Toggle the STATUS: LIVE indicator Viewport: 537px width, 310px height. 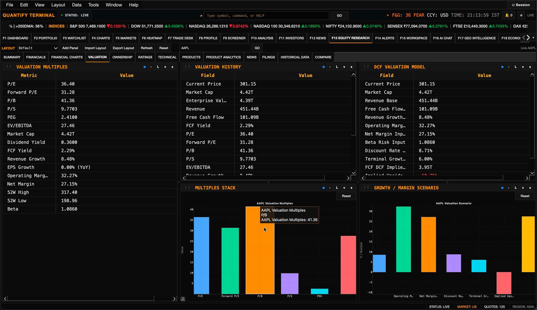point(75,15)
